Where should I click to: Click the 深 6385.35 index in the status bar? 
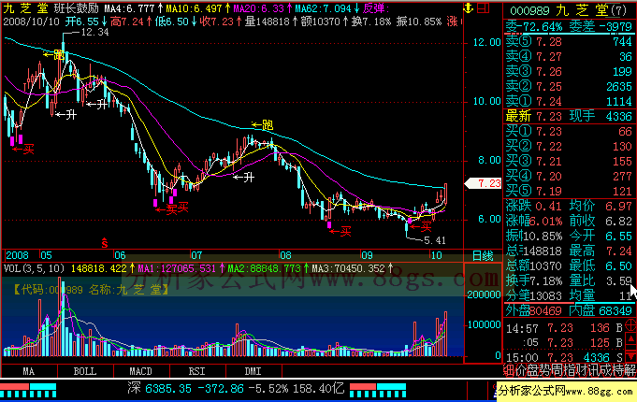[x=159, y=389]
